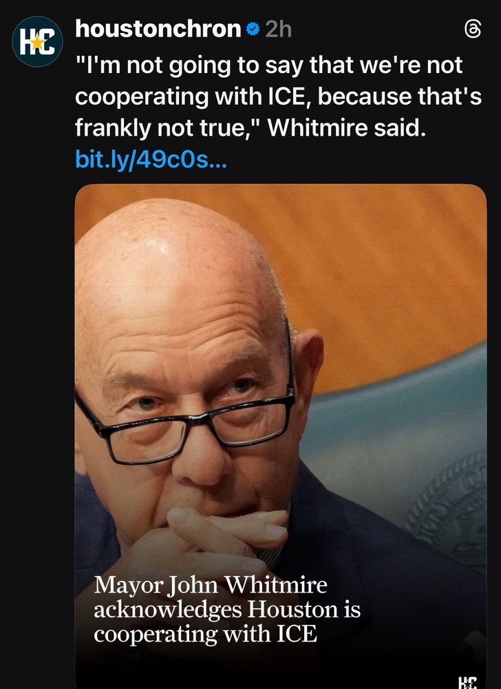Open the Houston Chronicle profile avatar
Screen dimensions: 501x689
point(37,42)
